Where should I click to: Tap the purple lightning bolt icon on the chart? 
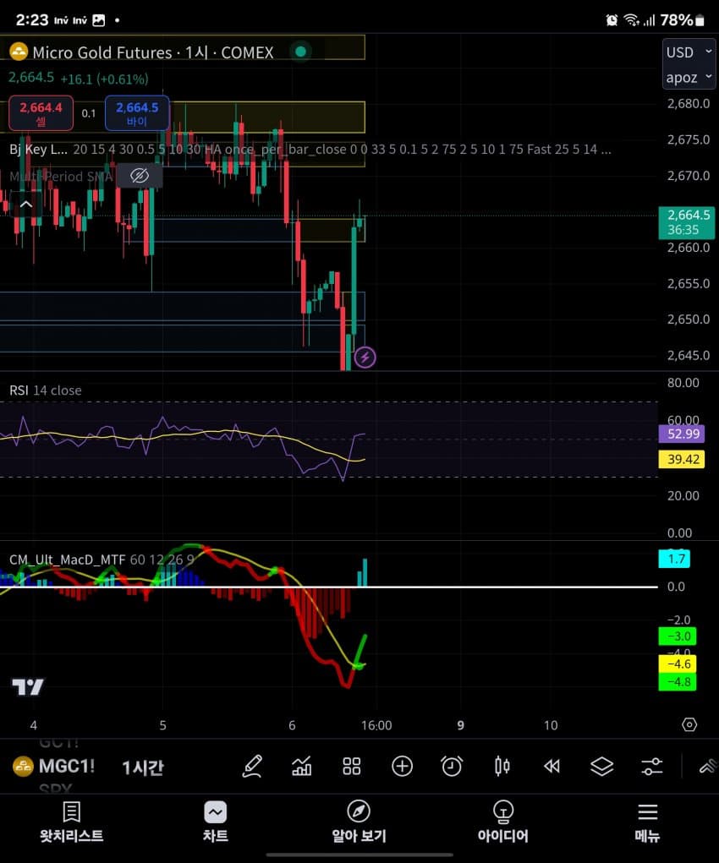(365, 358)
